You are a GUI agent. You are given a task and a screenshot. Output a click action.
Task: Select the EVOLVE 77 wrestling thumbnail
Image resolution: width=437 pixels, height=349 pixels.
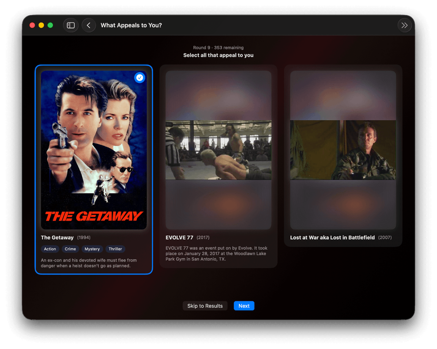click(219, 150)
